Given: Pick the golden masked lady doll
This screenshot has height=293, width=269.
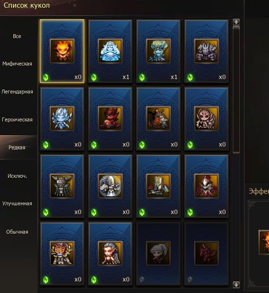Looking at the screenshot, I should click(x=62, y=253).
